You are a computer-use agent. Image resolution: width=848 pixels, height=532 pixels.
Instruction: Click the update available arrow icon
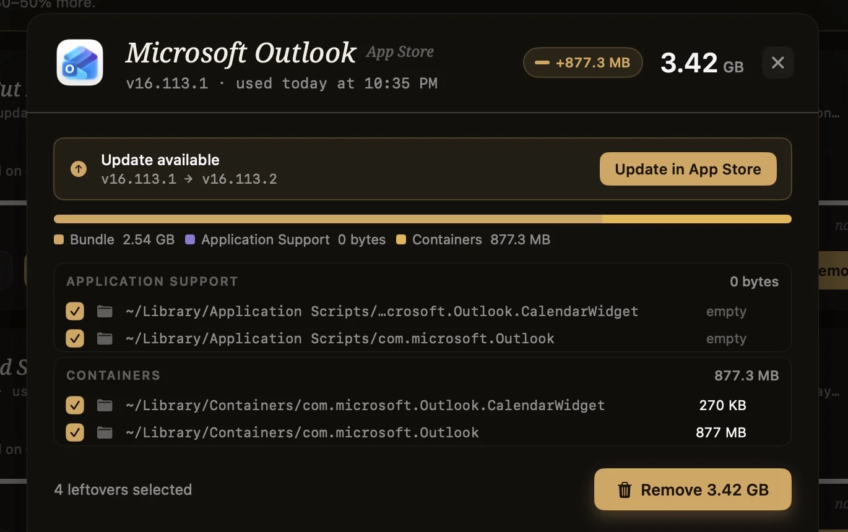[x=79, y=169]
